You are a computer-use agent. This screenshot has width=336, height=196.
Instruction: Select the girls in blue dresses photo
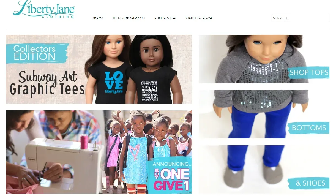[149, 152]
